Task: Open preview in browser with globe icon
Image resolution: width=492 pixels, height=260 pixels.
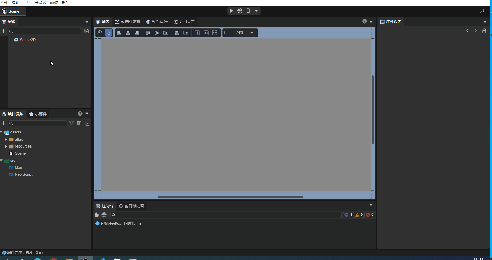Action: pos(240,11)
